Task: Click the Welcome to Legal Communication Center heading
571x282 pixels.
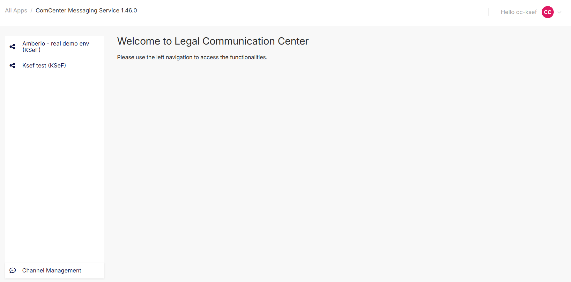Action: [213, 41]
